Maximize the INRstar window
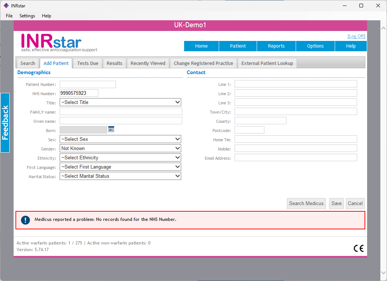This screenshot has width=387, height=281. click(x=361, y=6)
